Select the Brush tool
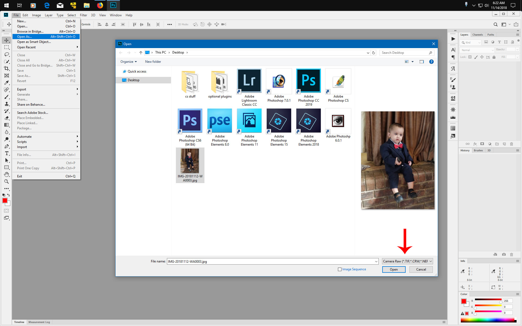This screenshot has width=522, height=326. (7, 97)
